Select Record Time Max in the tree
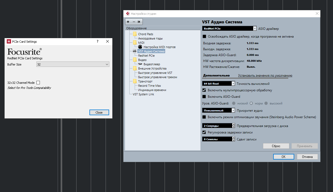Viewport: 333px width, 192px height. 150,86
